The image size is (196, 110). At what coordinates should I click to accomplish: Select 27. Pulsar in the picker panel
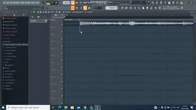pyautogui.click(x=38, y=21)
